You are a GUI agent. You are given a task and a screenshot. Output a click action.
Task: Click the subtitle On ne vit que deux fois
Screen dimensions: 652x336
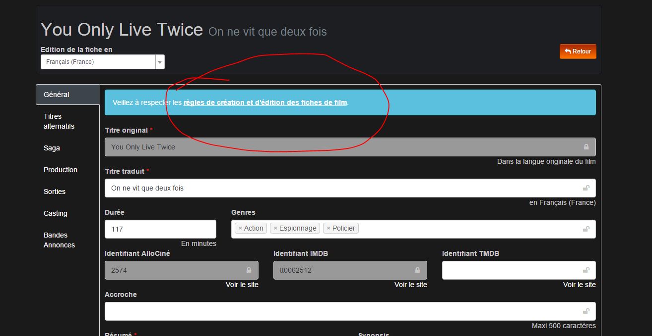pyautogui.click(x=267, y=32)
